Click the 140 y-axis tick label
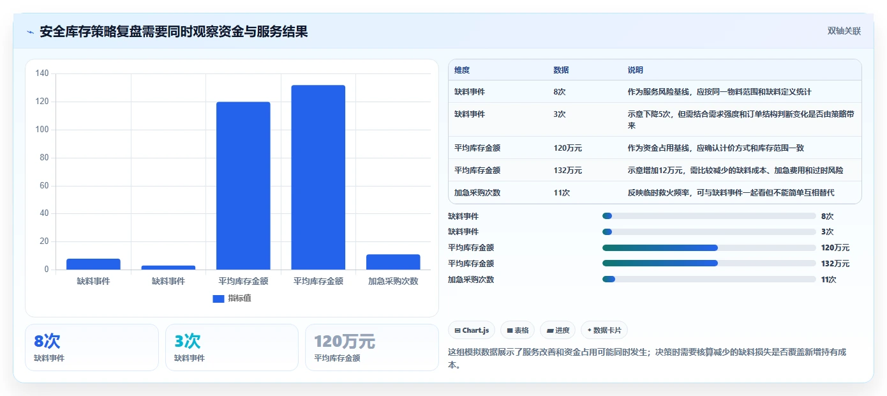The image size is (887, 396). coord(42,73)
